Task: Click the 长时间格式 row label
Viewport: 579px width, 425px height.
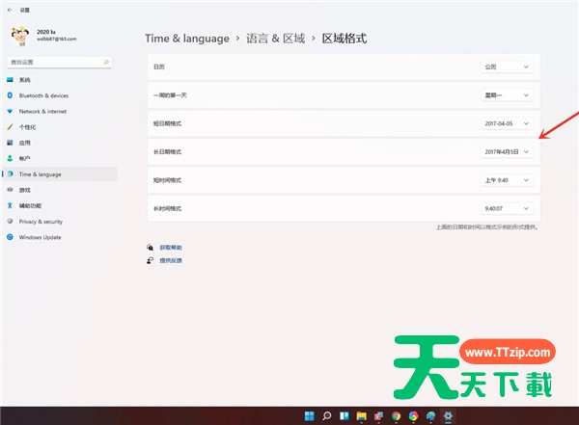Action: 167,208
